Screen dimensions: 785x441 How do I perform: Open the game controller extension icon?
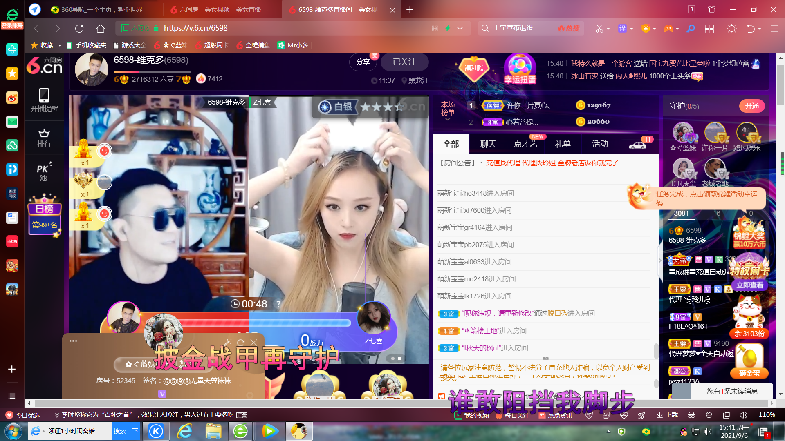[668, 29]
